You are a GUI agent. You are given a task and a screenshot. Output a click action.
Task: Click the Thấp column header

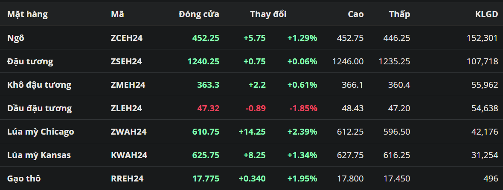(x=399, y=14)
